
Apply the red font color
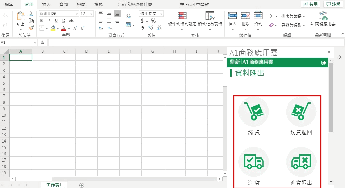click(x=64, y=28)
